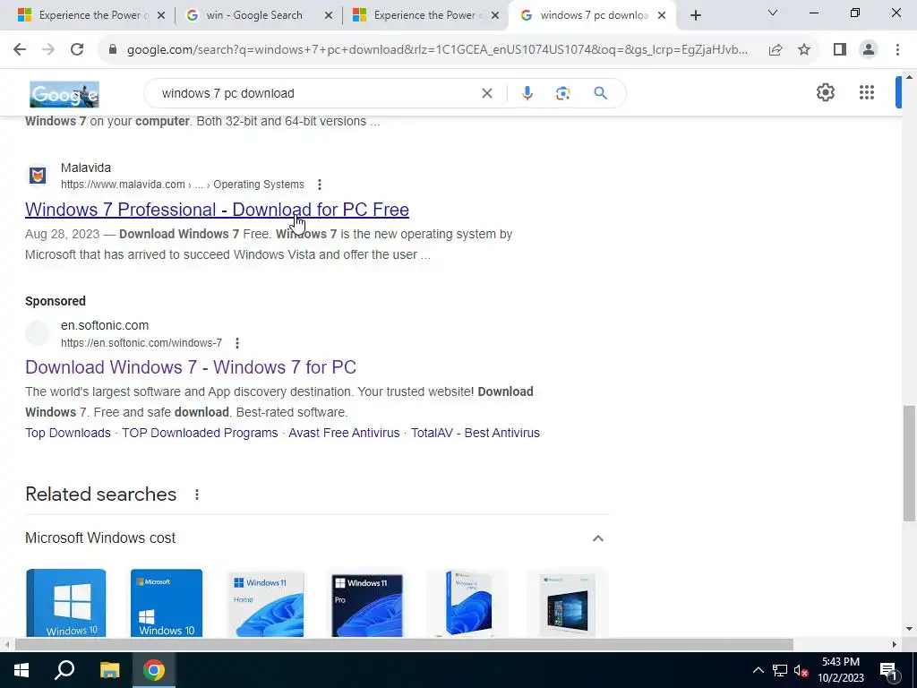Select the Windows 11 Pro thumbnail
Screen dimensions: 917x688
(x=366, y=605)
